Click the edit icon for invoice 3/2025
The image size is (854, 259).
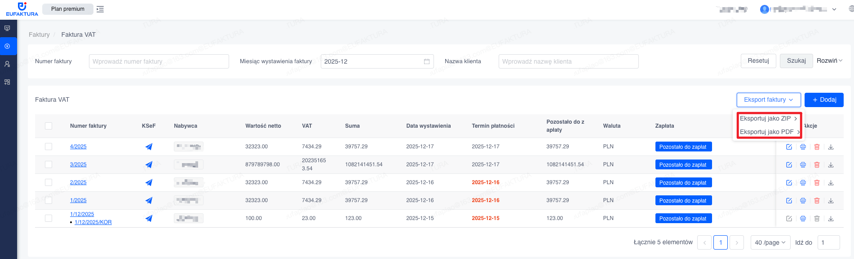click(789, 165)
